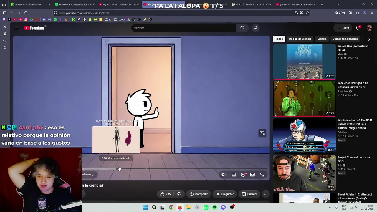
Task: Switch to the NARUTO ZABUZA SAGA KID tab
Action: [251, 4]
